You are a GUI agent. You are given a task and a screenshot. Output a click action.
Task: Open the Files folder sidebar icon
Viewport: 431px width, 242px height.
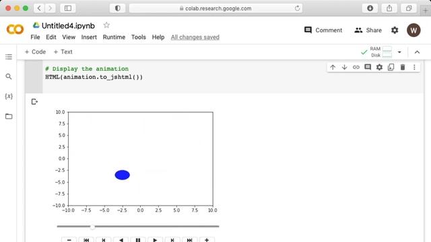[9, 116]
